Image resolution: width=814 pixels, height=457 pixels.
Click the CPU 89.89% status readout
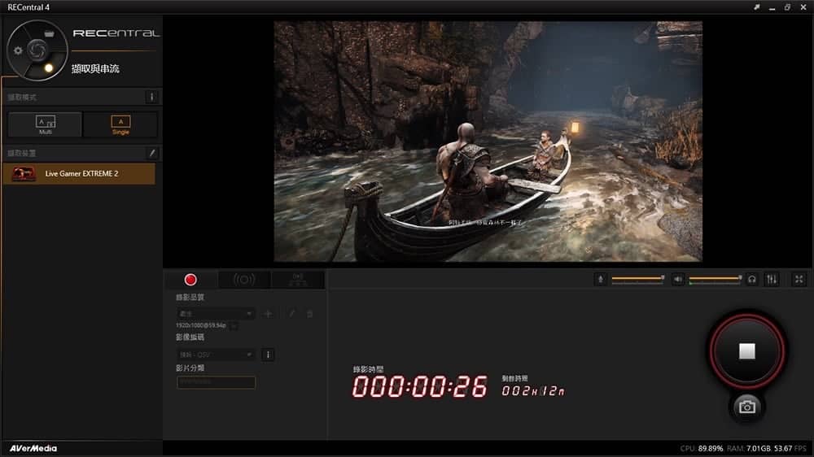coord(702,448)
